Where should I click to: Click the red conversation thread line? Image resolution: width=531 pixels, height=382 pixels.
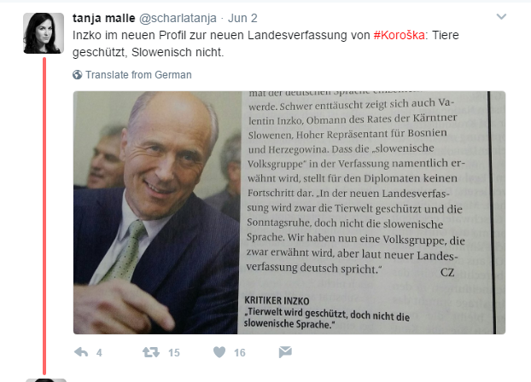coord(44,216)
